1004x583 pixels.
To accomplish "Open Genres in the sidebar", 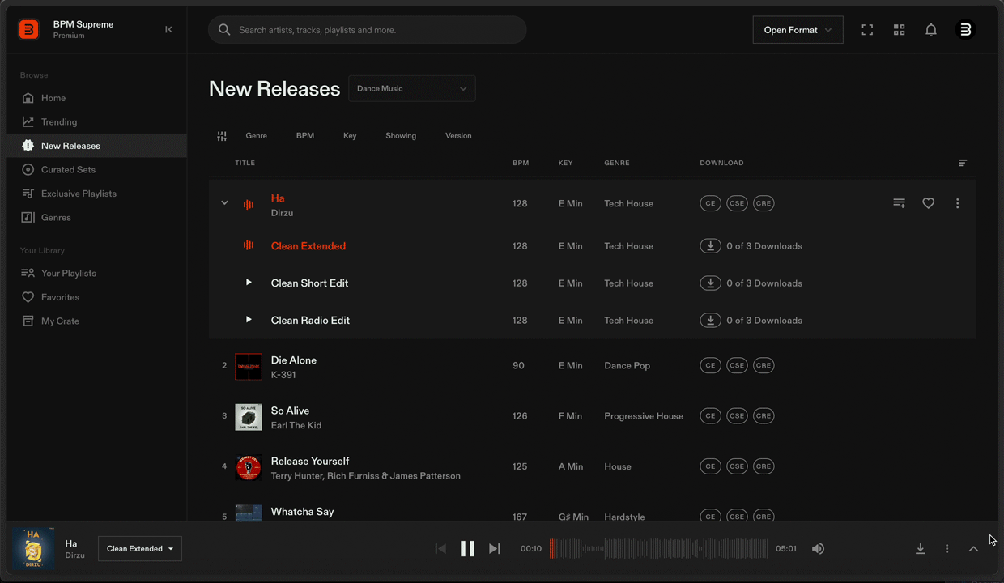I will pos(97,217).
